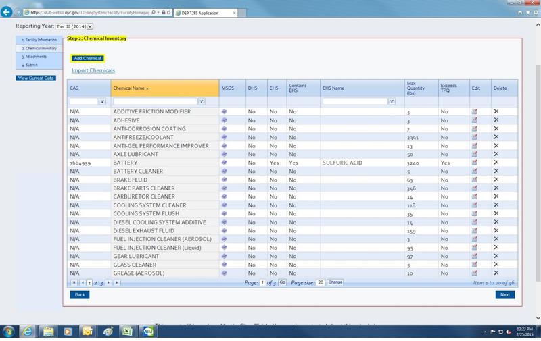Screen dimensions: 541x341
Task: Edit the GEAR LUBRICANT entry
Action: coord(475,256)
